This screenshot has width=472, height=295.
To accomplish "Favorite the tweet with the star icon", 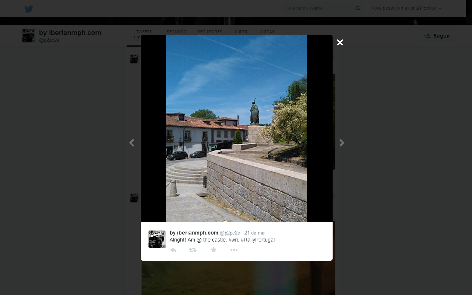I will pos(214,250).
